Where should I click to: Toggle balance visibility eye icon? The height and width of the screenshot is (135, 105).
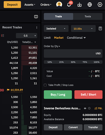85,108
